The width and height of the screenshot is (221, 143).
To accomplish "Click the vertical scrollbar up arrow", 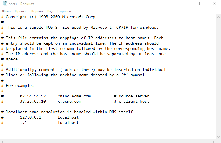I will (218, 16).
